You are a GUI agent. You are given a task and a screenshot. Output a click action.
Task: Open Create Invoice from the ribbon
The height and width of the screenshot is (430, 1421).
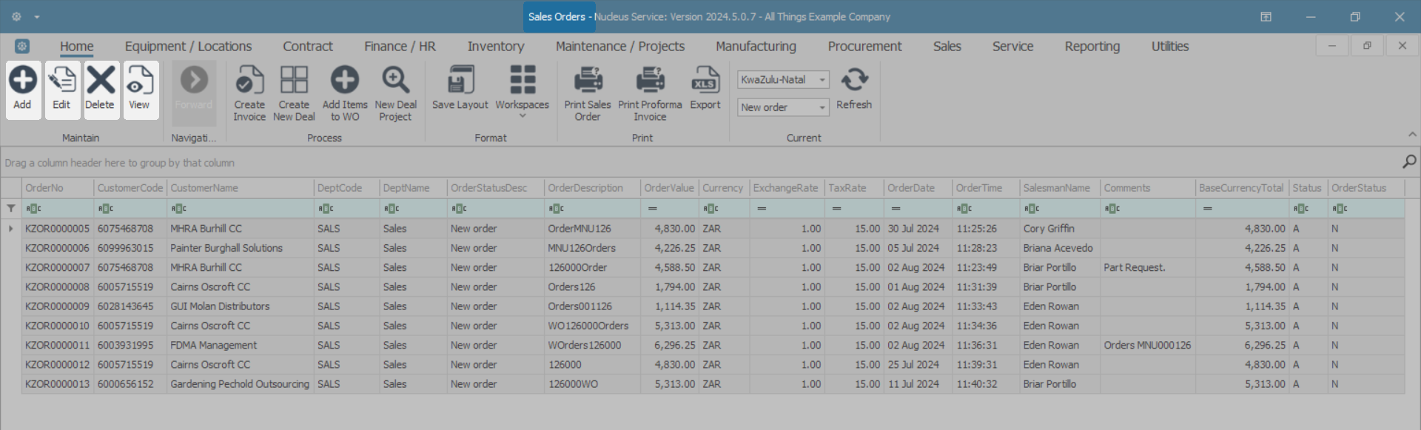tap(249, 81)
